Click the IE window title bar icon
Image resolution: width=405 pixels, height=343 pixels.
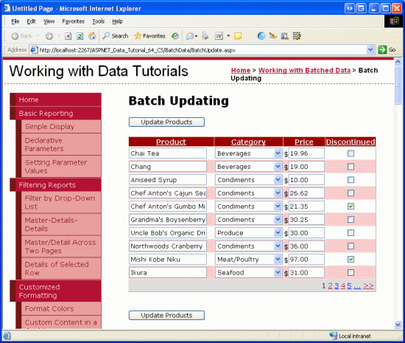coord(7,8)
